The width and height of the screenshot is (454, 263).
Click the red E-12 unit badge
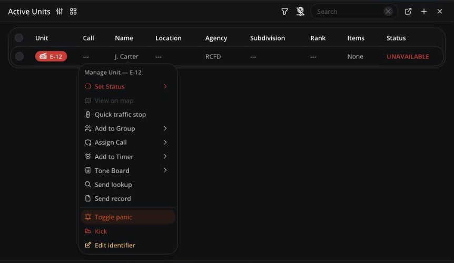[x=51, y=56]
